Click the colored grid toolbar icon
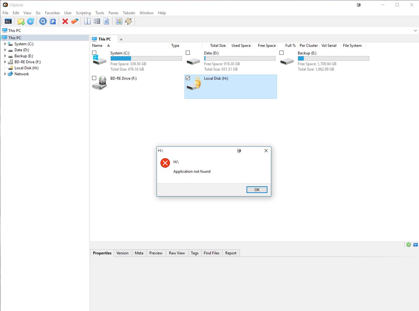 [x=119, y=22]
